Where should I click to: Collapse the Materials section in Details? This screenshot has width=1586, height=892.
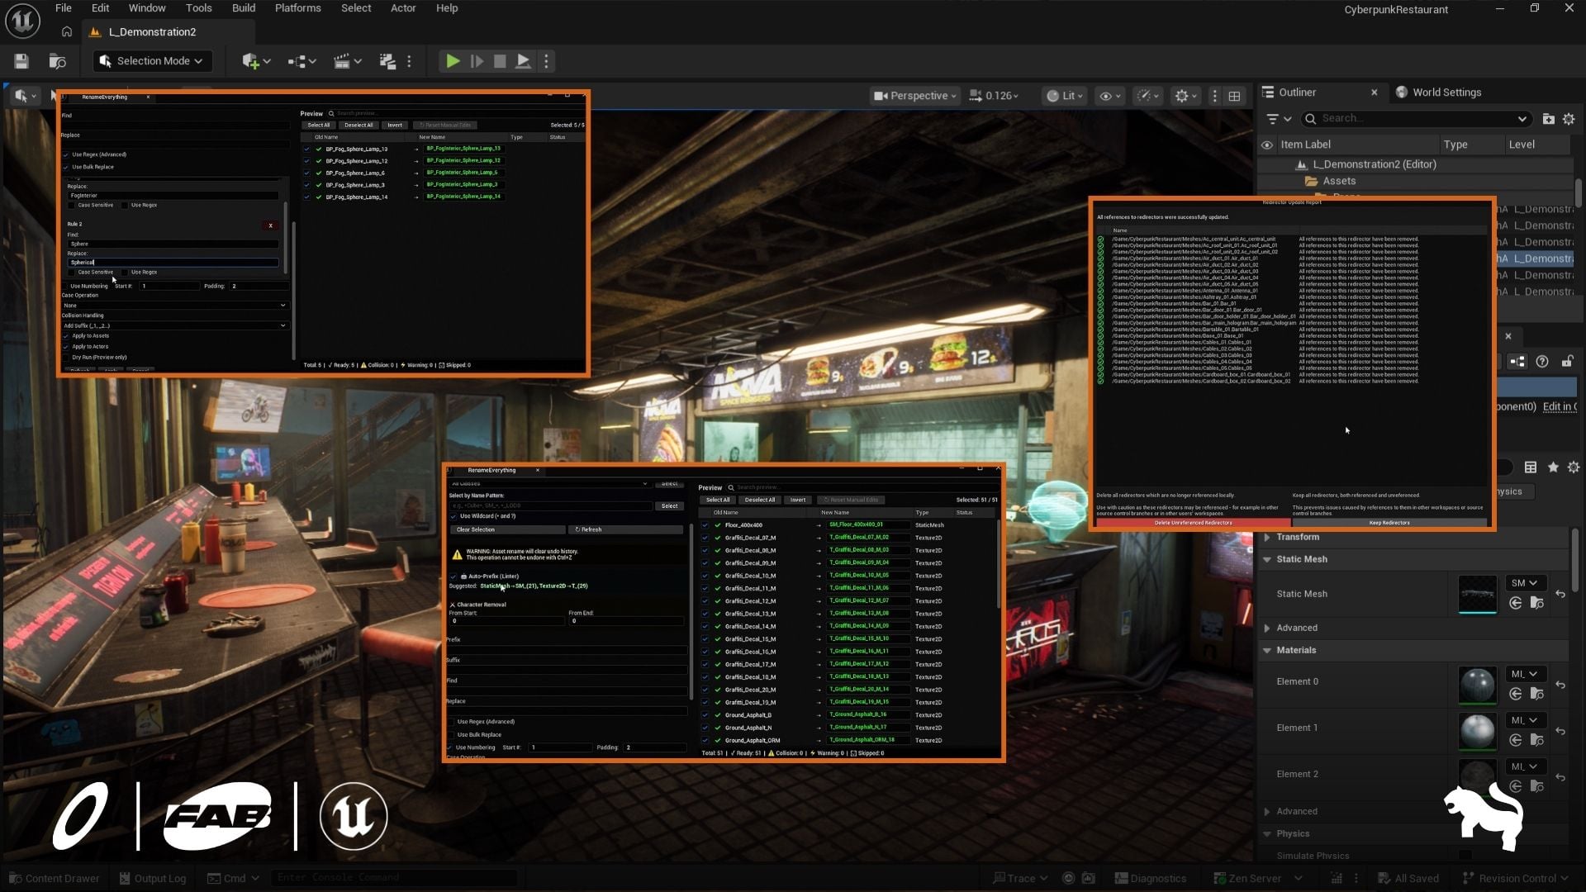pyautogui.click(x=1267, y=650)
